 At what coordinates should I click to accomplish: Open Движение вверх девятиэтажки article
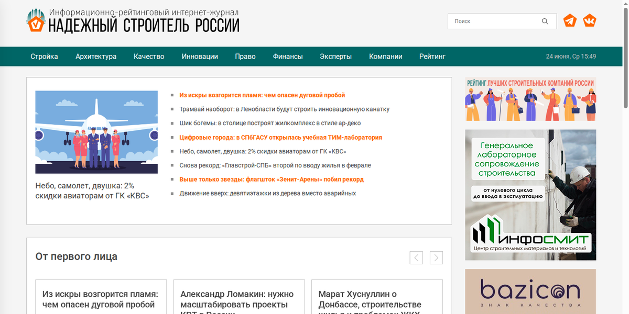(268, 194)
